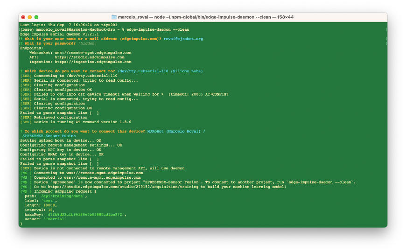Click 'Connected to wss://remote-mgmt.edgeimpulse.com' line
Viewport: 406px width, 252px height.
[80, 178]
